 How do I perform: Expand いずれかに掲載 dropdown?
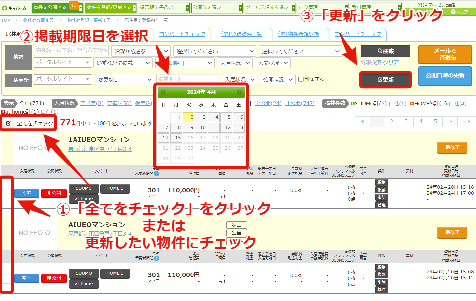pyautogui.click(x=123, y=63)
